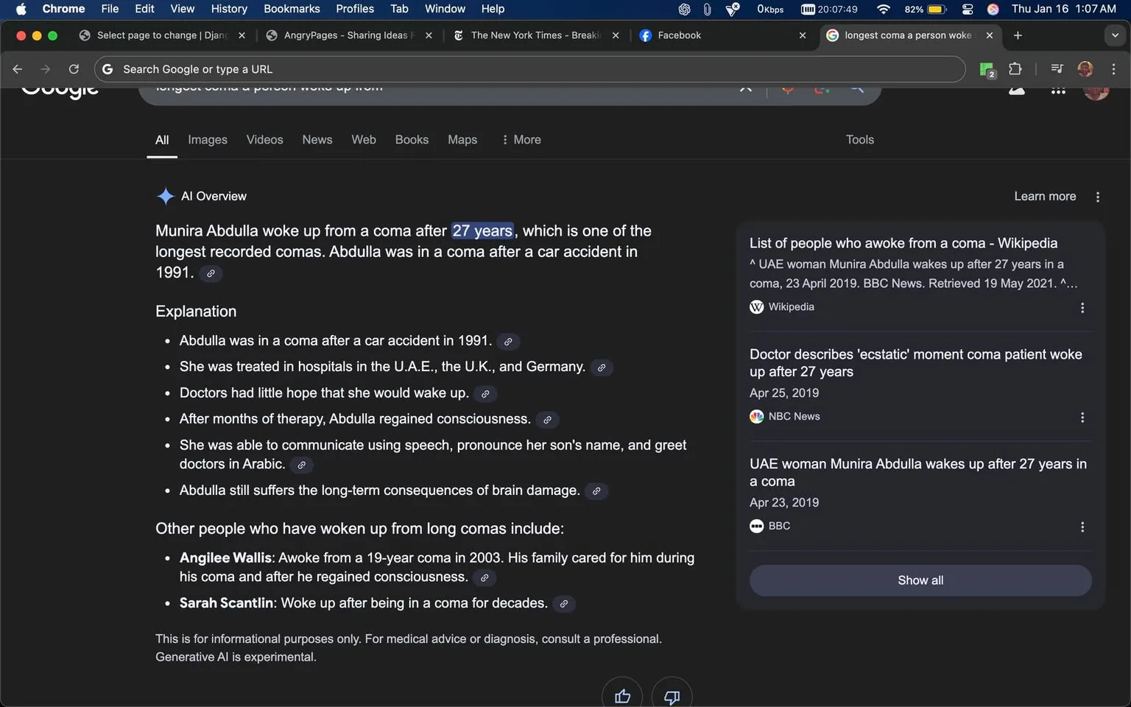Open AI Overview three-dot options menu
Image resolution: width=1131 pixels, height=707 pixels.
pos(1097,197)
